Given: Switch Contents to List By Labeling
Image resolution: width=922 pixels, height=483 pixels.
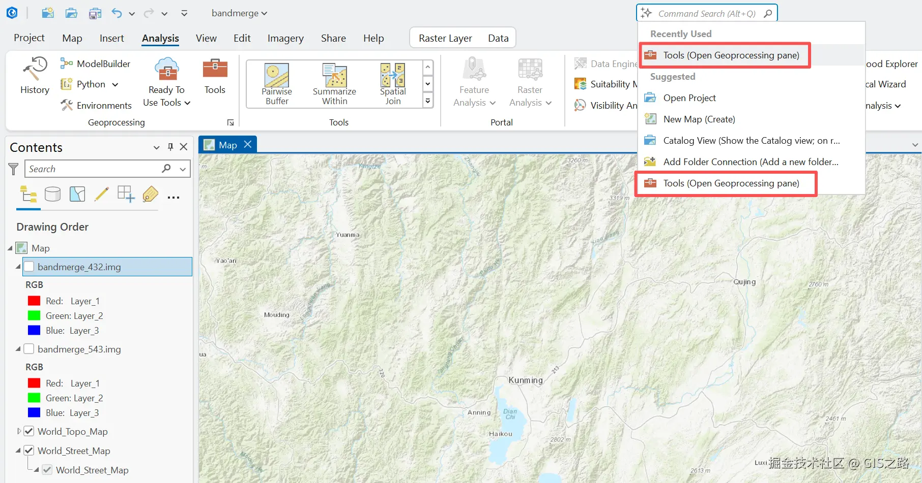Looking at the screenshot, I should pyautogui.click(x=151, y=194).
